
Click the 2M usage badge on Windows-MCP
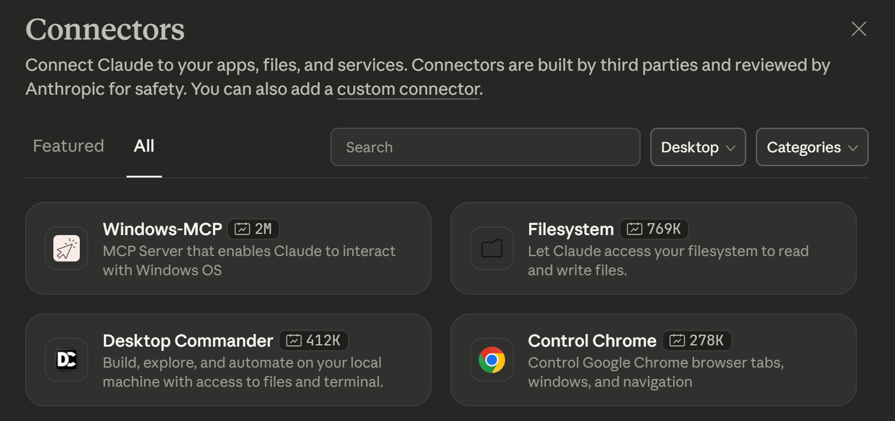coord(254,228)
